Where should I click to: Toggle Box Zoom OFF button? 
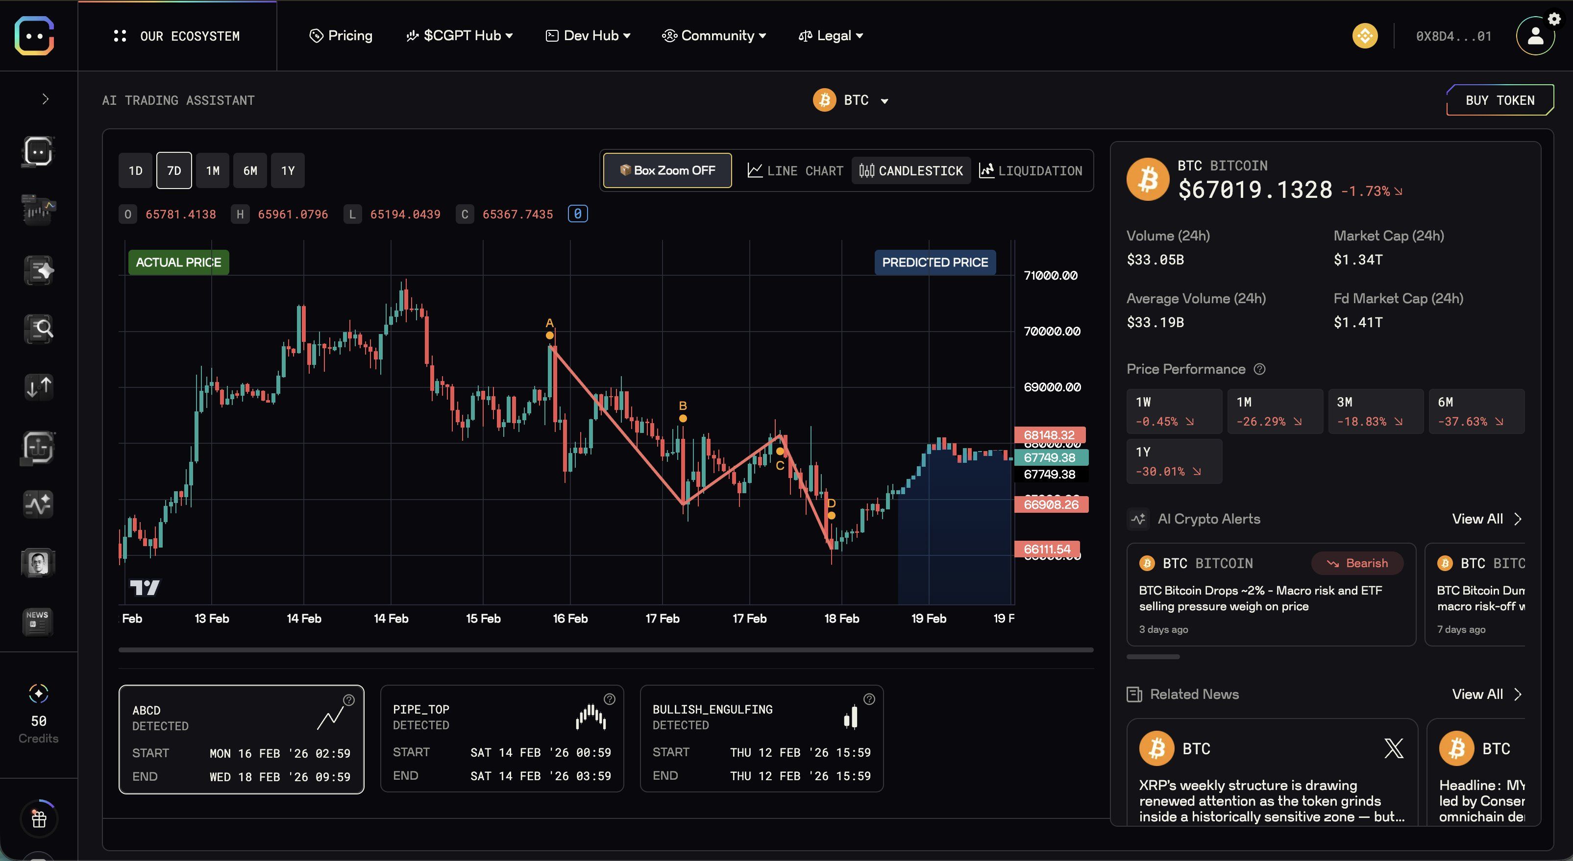pos(667,170)
